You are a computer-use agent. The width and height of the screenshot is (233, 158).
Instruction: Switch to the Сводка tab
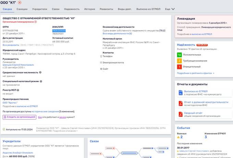tap(7, 9)
